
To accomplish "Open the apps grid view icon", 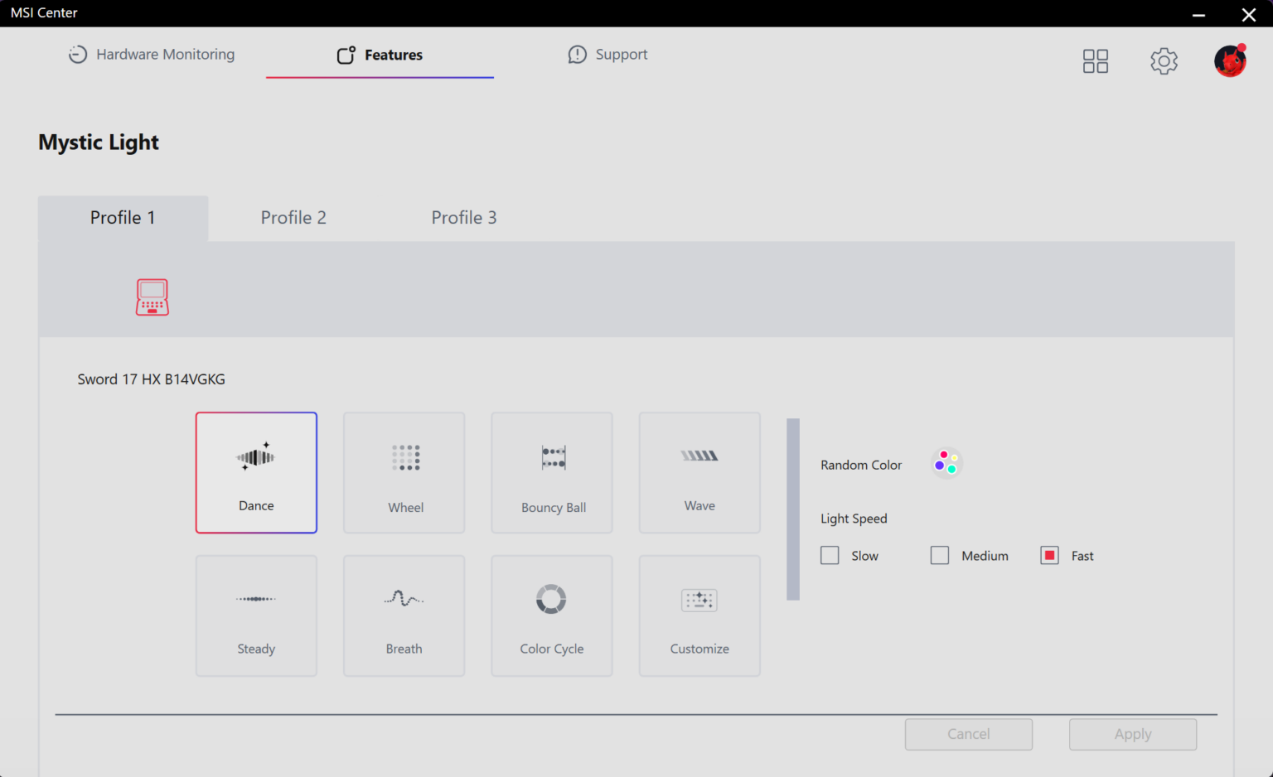I will 1095,60.
